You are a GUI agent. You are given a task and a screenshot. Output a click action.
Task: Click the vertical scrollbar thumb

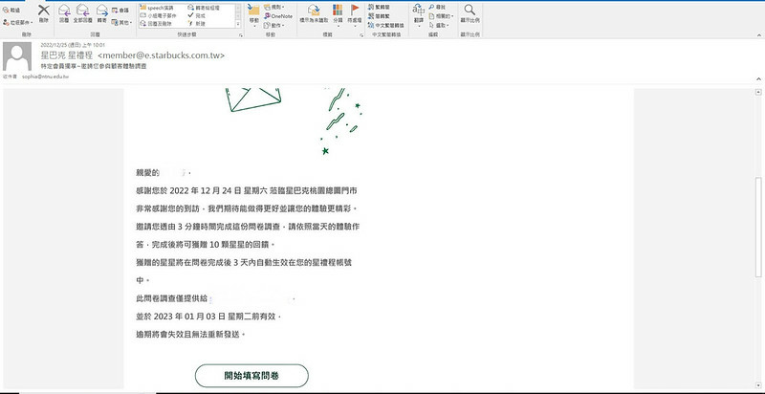click(x=758, y=227)
